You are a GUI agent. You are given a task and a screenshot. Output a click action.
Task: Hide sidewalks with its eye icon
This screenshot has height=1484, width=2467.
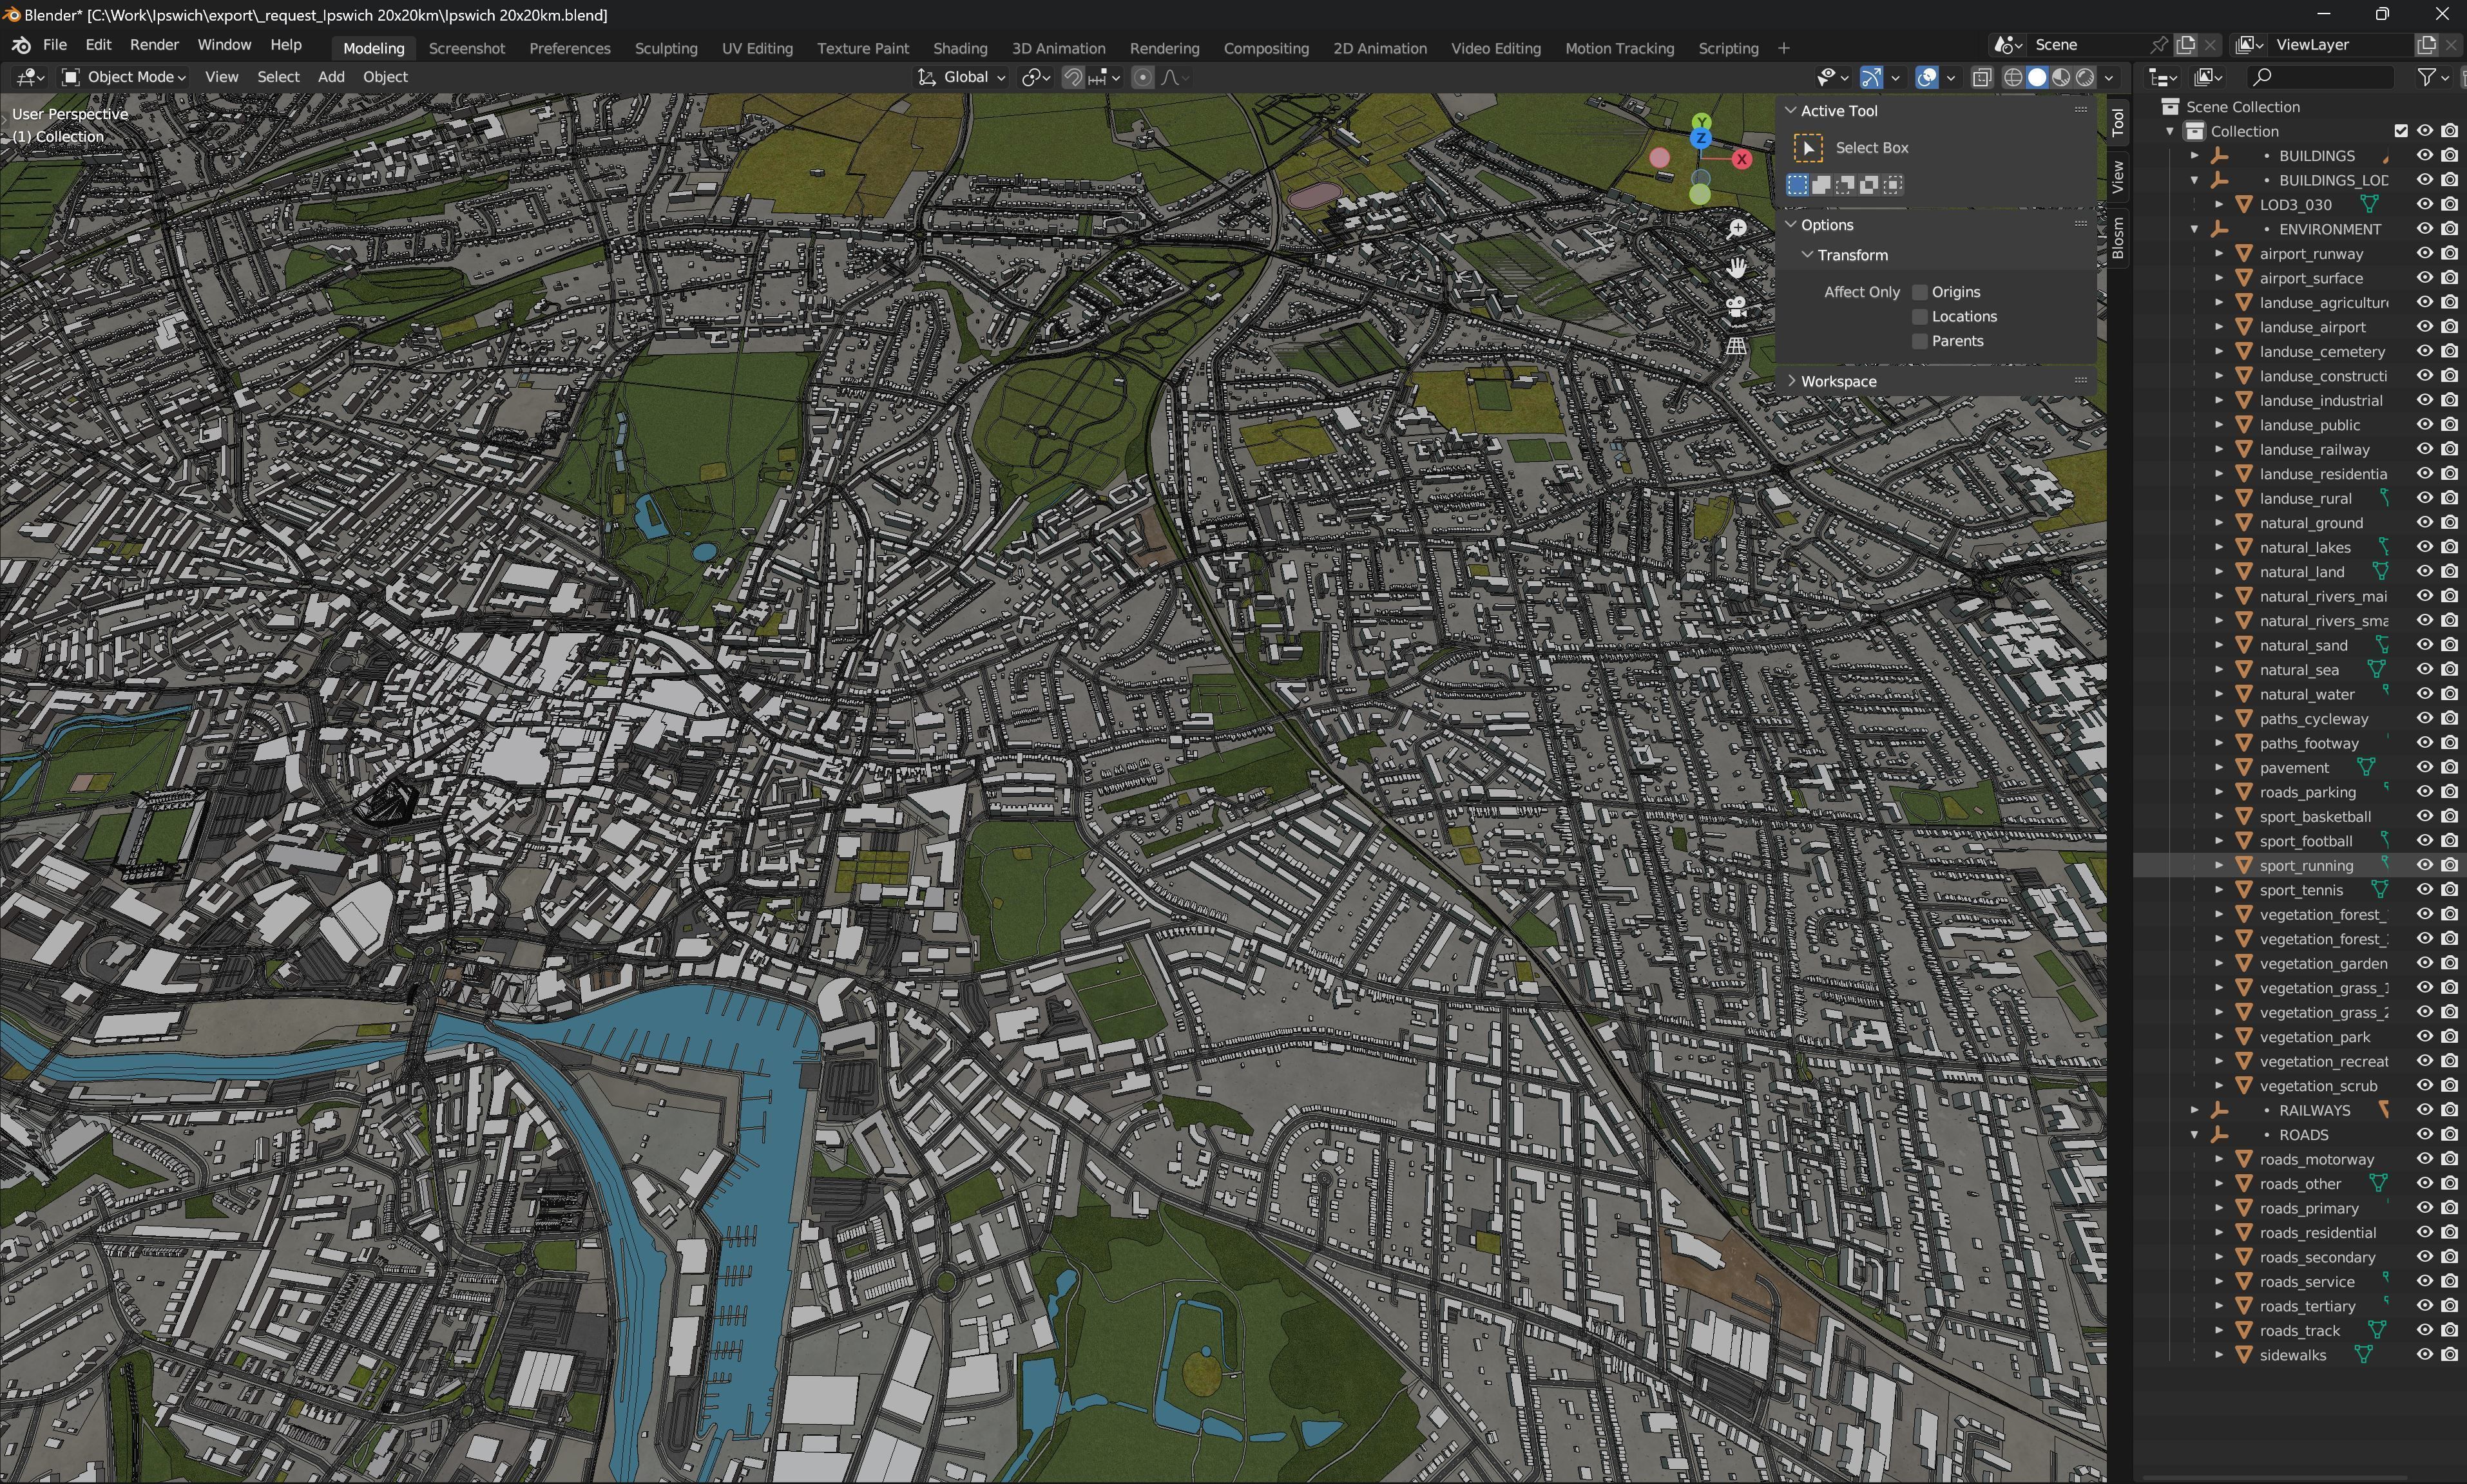click(x=2425, y=1355)
